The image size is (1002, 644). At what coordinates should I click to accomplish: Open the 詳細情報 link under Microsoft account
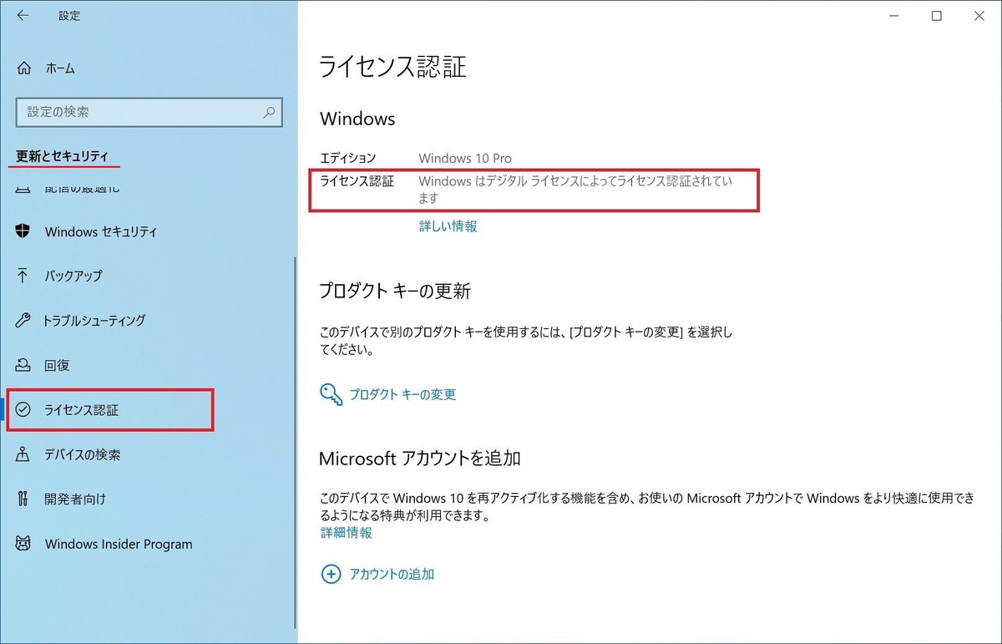pyautogui.click(x=347, y=532)
